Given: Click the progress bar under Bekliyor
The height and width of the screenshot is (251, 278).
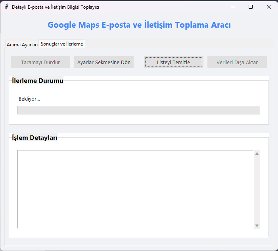Looking at the screenshot, I should (x=139, y=110).
